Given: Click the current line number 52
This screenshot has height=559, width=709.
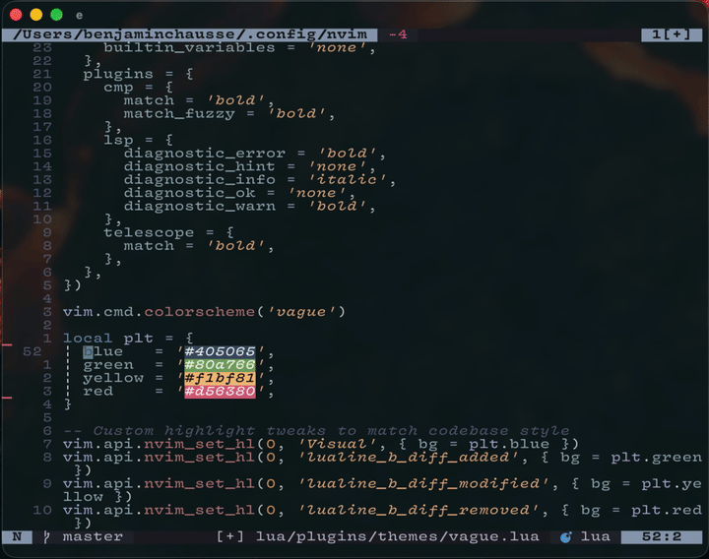Looking at the screenshot, I should tap(32, 351).
